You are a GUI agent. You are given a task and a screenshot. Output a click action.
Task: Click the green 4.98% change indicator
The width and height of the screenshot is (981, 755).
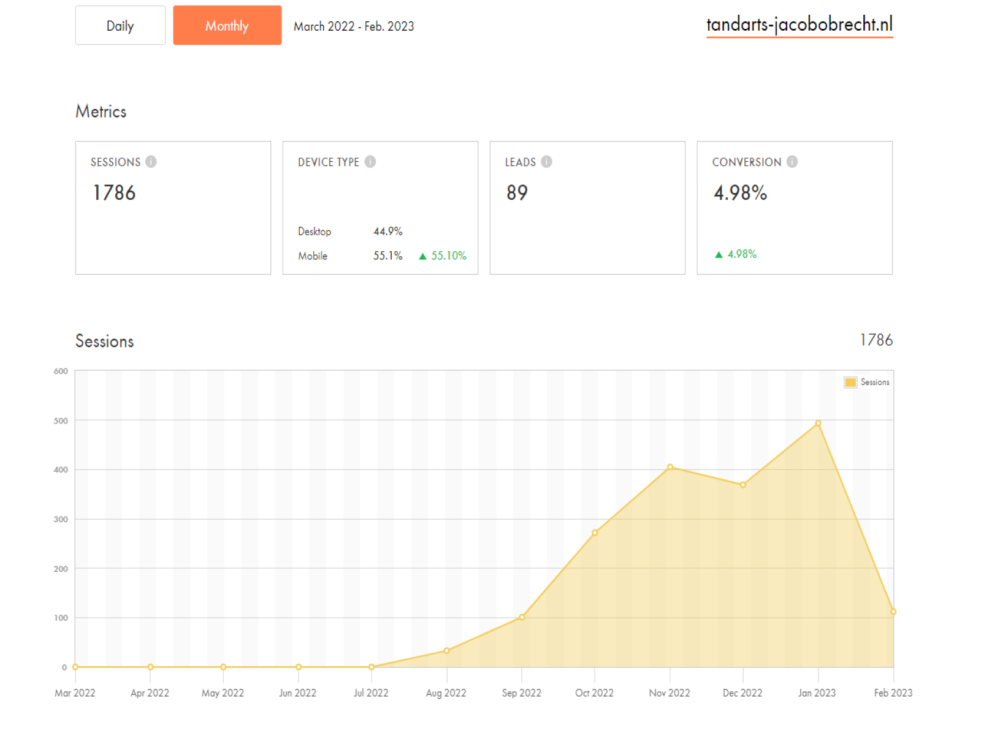[x=736, y=254]
